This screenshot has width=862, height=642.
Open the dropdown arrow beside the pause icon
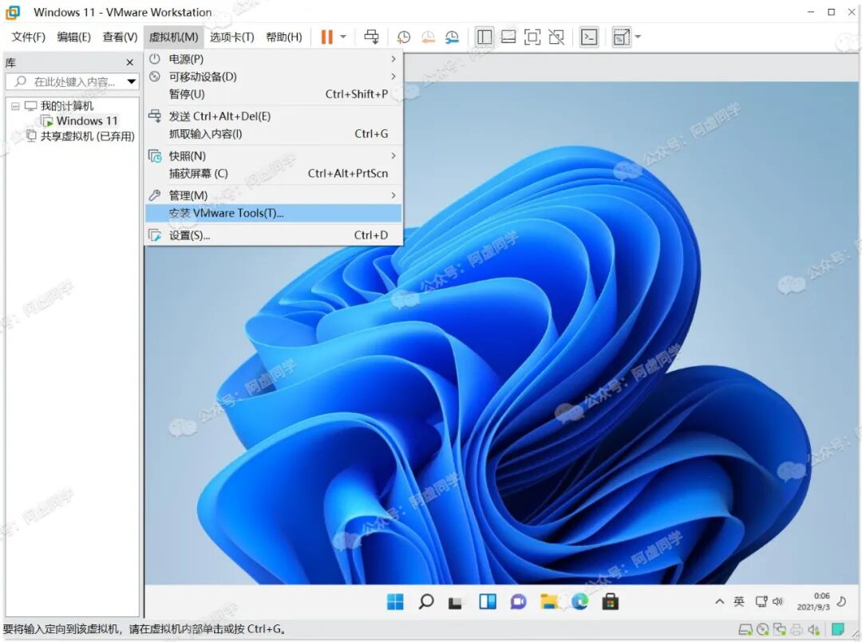(x=343, y=37)
